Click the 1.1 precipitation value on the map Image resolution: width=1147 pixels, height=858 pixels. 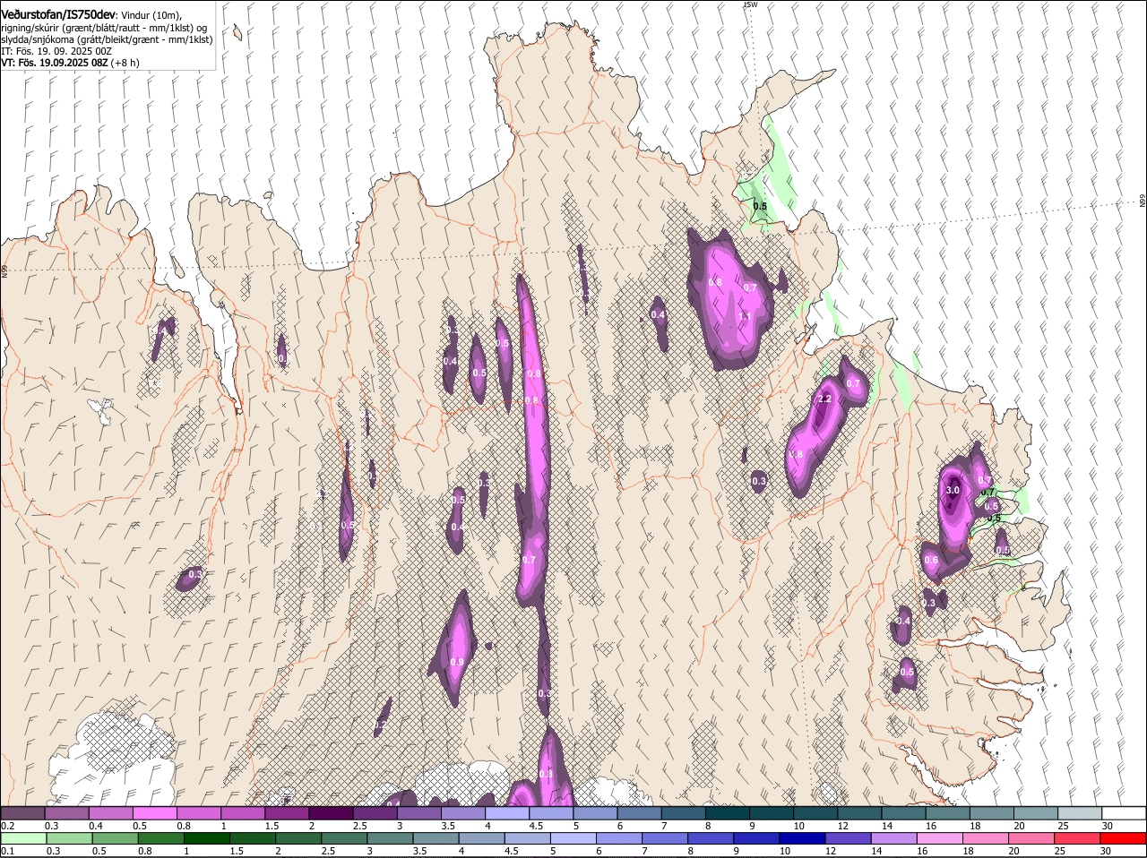click(x=744, y=316)
